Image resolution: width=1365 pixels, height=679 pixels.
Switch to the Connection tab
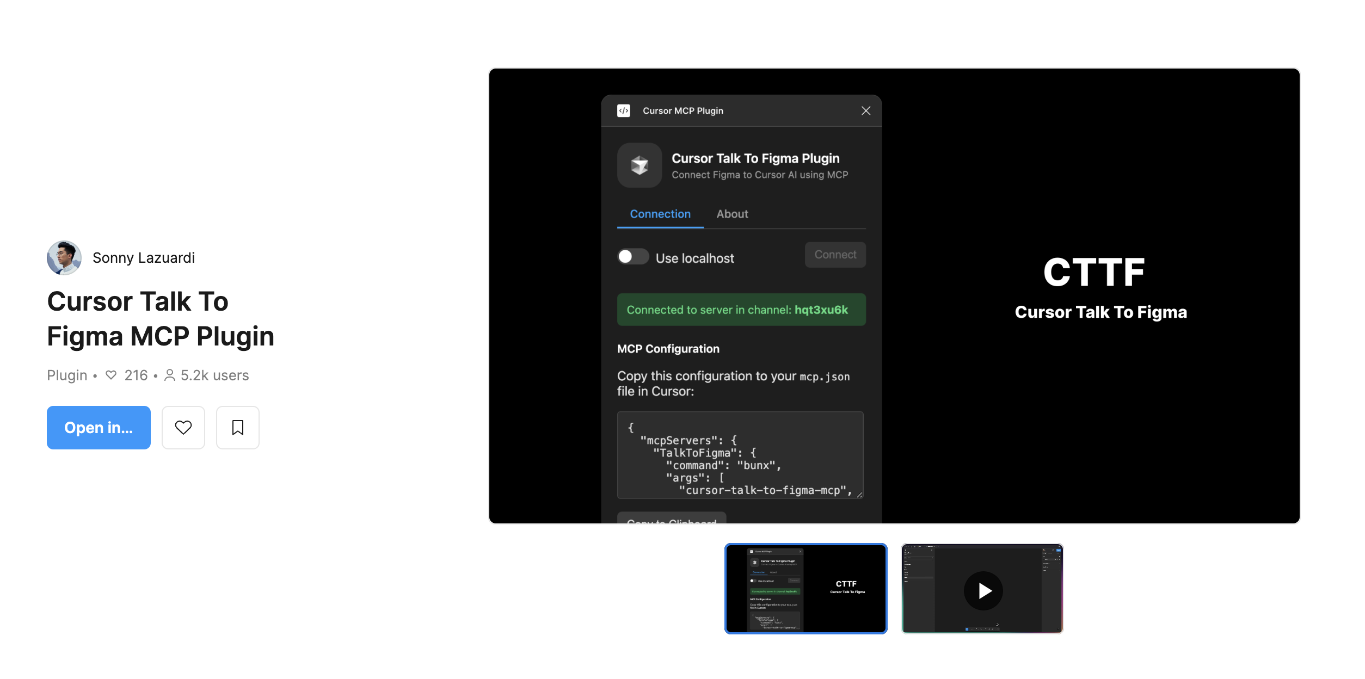click(x=660, y=214)
